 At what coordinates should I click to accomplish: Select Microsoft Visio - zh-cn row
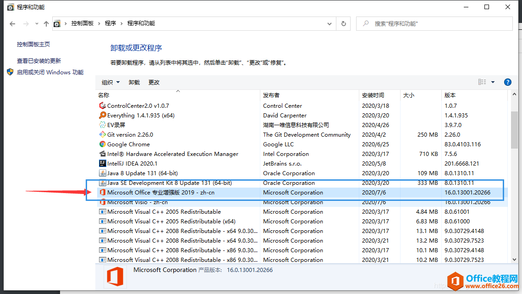pos(302,202)
